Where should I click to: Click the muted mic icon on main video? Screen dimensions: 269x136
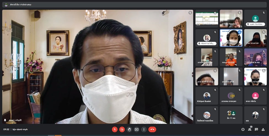point(190,13)
